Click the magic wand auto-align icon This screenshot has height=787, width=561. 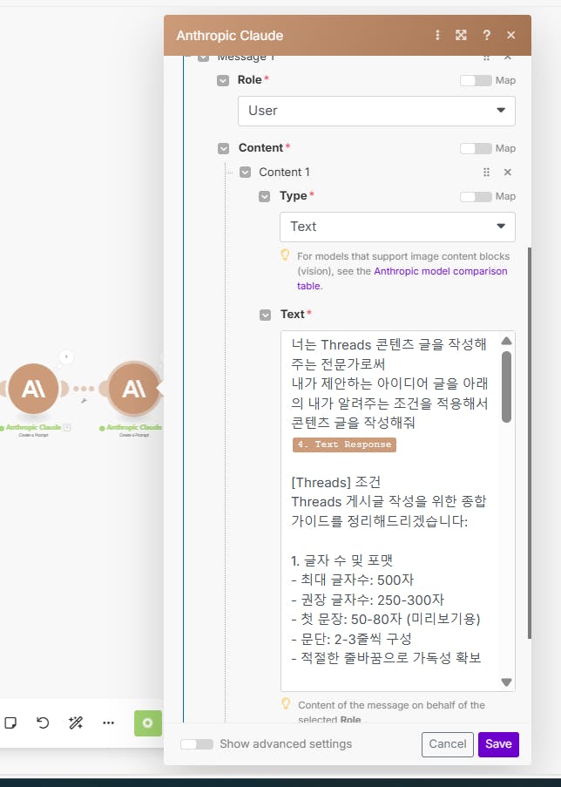76,723
